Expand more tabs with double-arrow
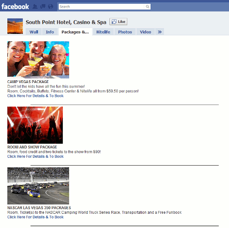229x228 pixels. click(x=159, y=32)
